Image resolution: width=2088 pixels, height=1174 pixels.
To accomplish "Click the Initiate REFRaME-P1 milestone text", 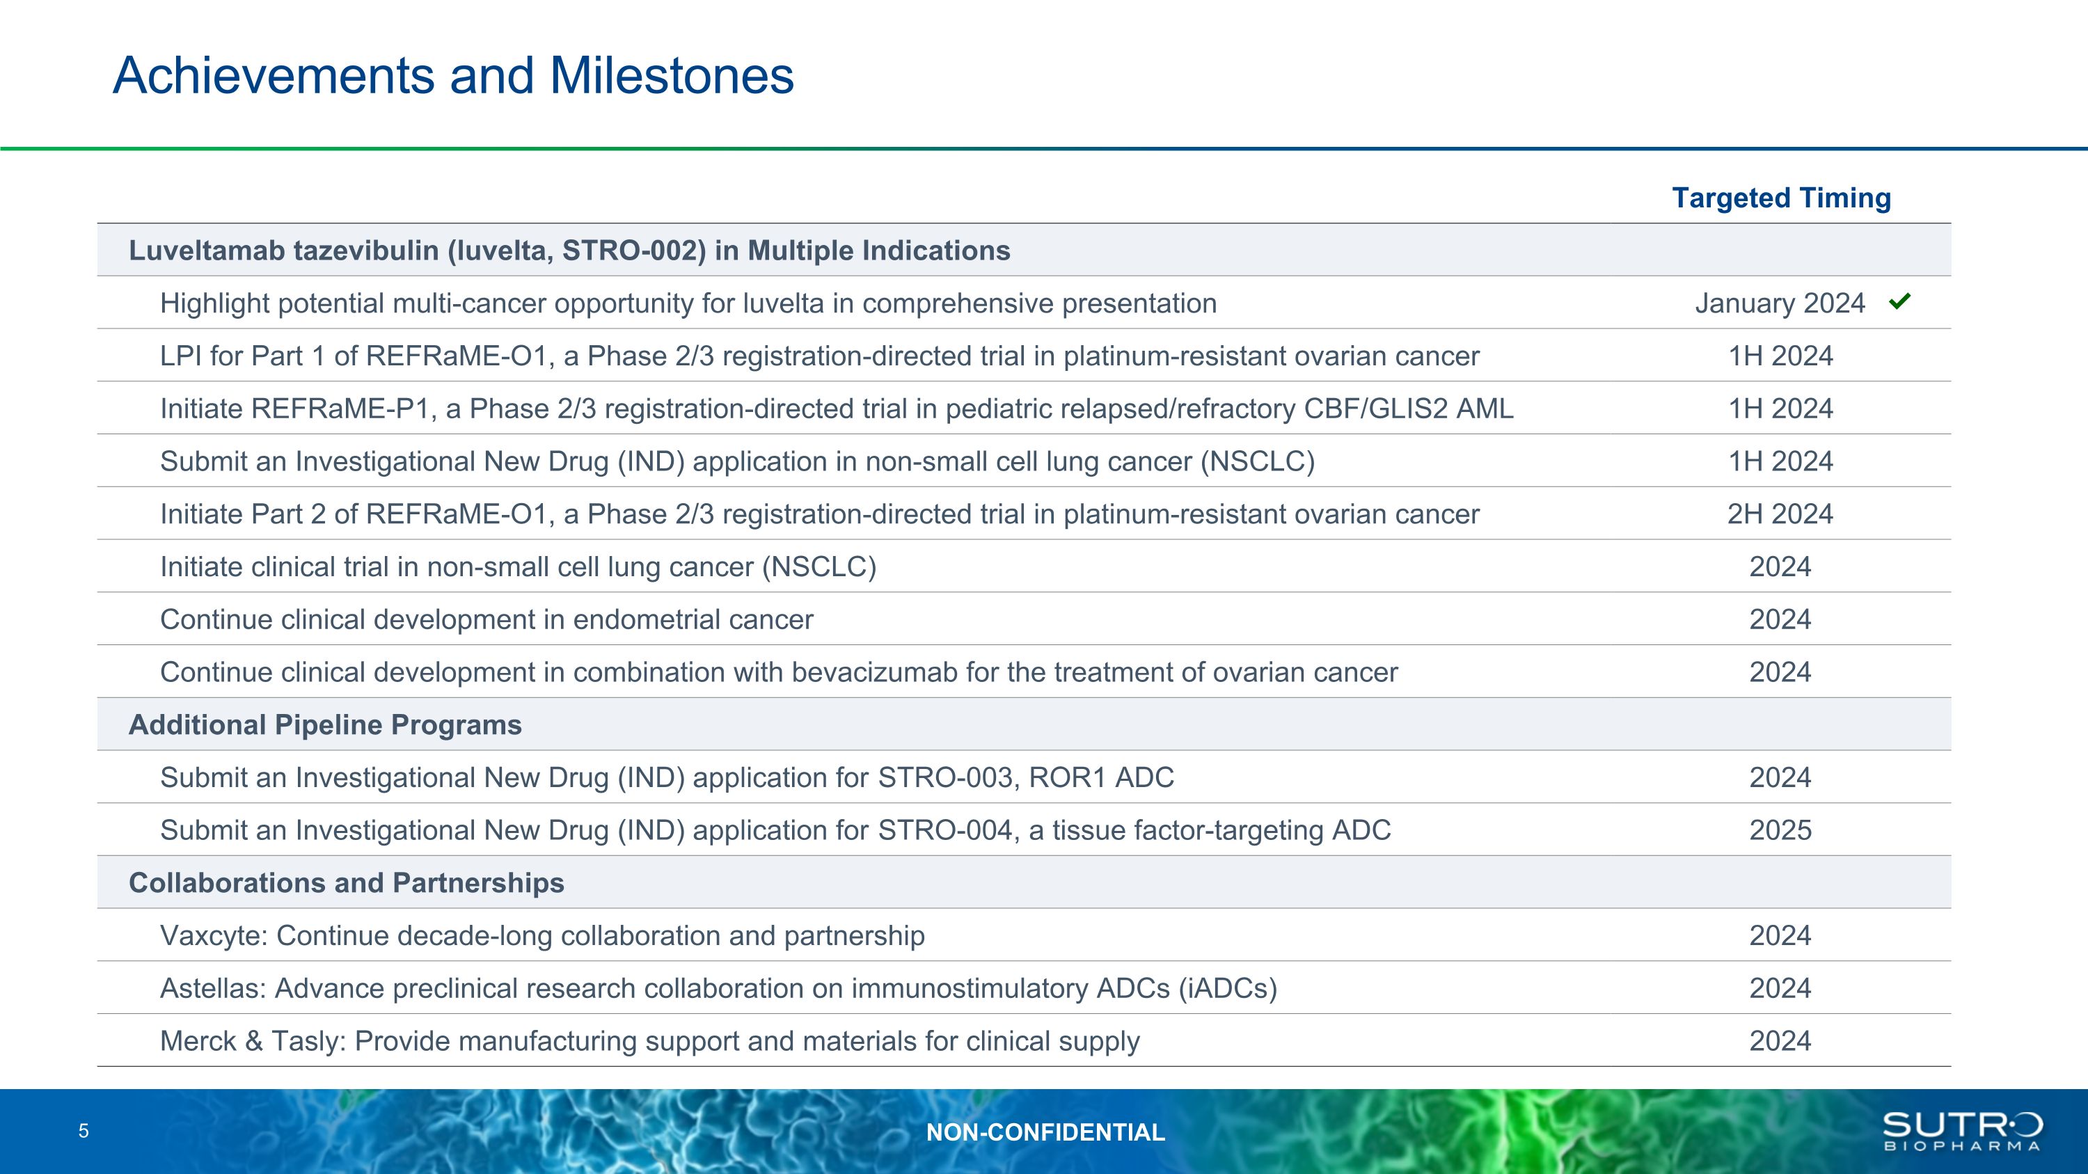I will 836,408.
